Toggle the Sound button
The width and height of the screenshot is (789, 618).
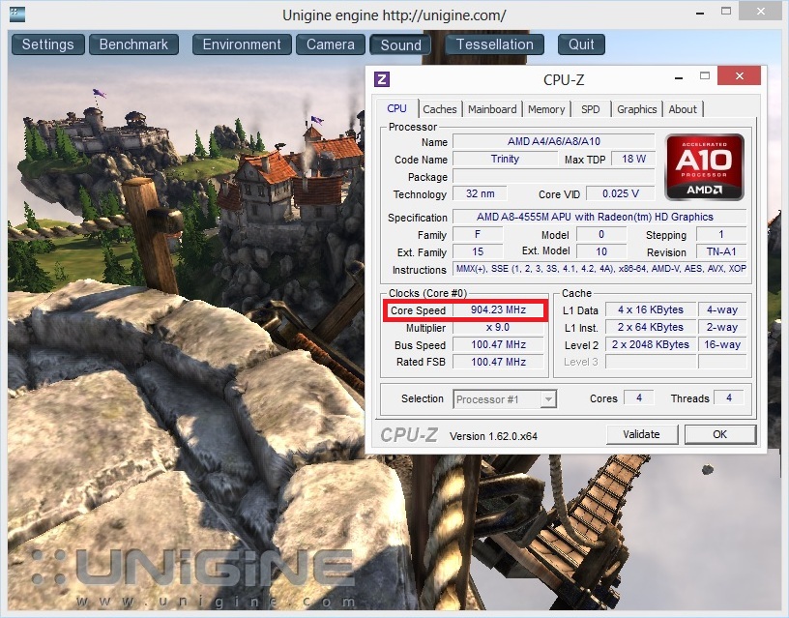[x=400, y=44]
